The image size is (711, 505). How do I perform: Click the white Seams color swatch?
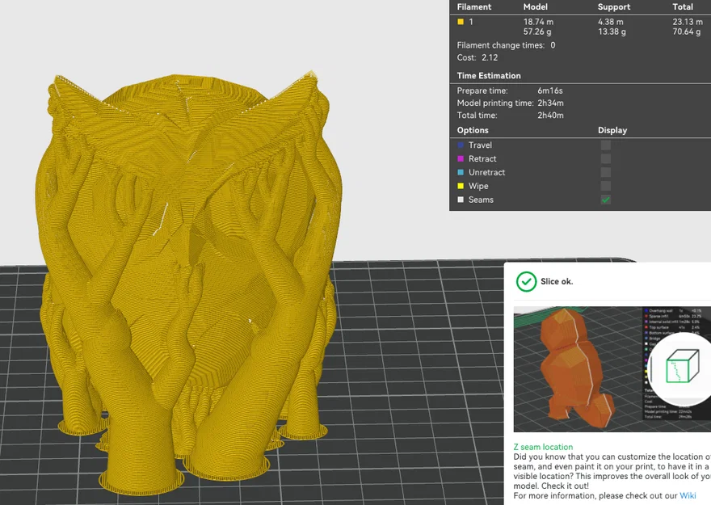[461, 200]
